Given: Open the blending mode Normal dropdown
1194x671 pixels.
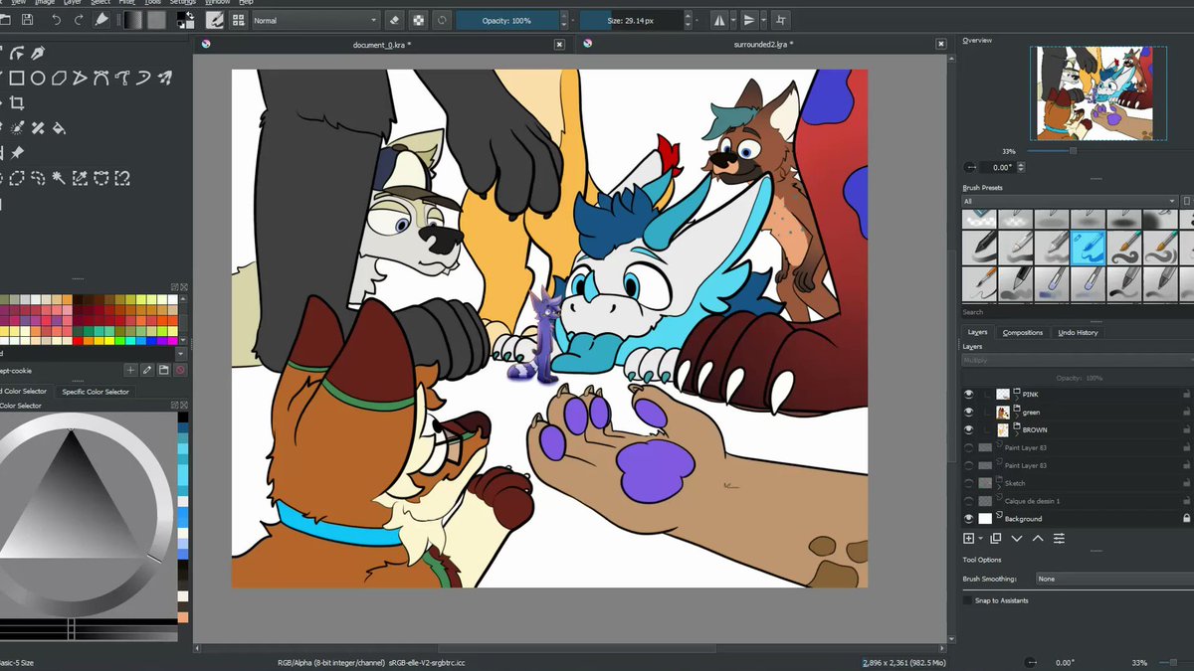Looking at the screenshot, I should [x=314, y=20].
